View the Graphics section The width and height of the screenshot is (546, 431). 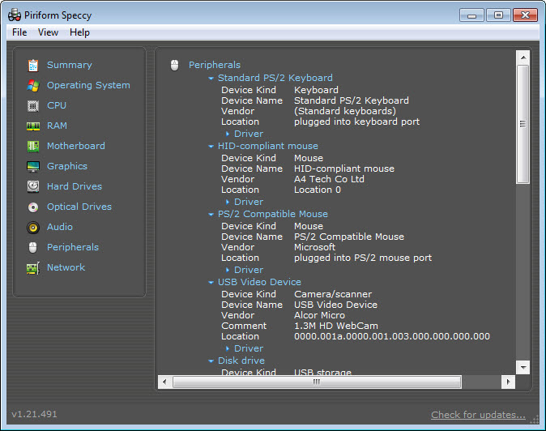(67, 166)
